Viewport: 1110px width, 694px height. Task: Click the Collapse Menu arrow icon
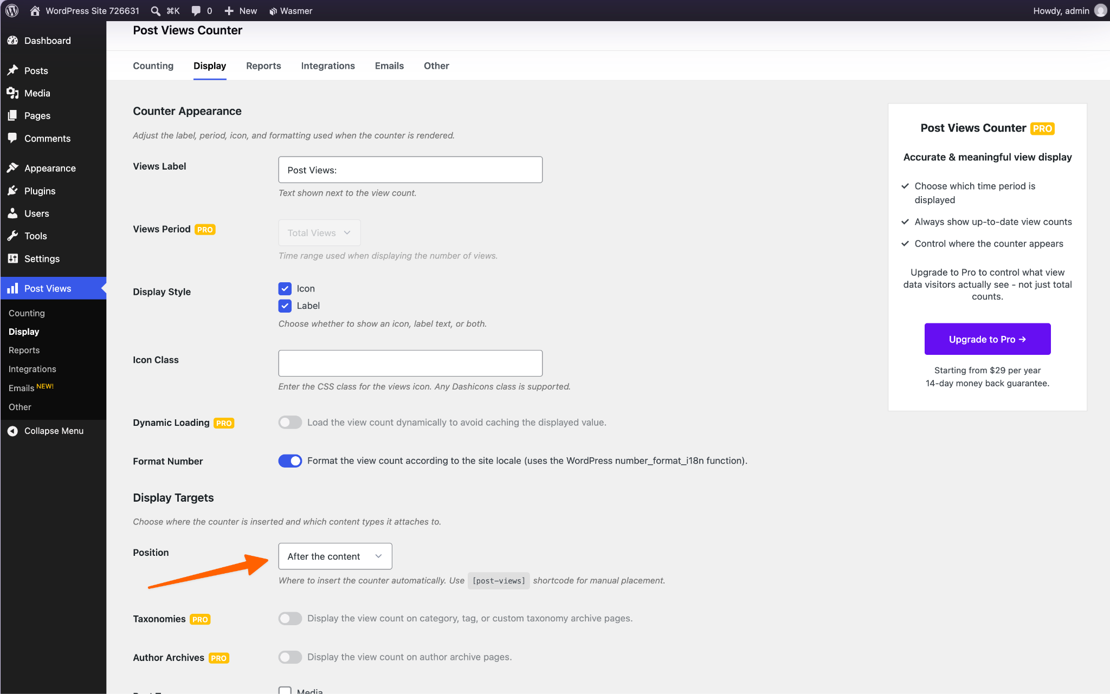(x=12, y=431)
